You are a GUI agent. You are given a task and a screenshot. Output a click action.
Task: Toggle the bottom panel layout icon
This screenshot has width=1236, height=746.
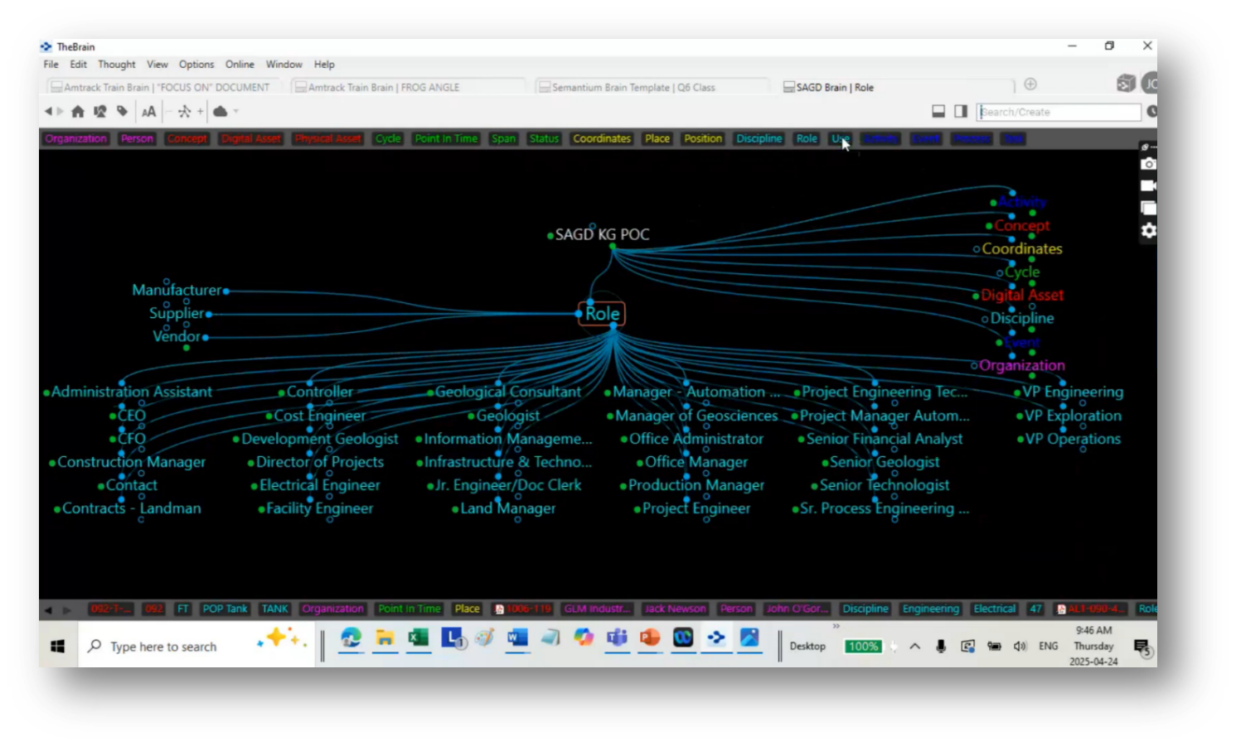pos(938,111)
